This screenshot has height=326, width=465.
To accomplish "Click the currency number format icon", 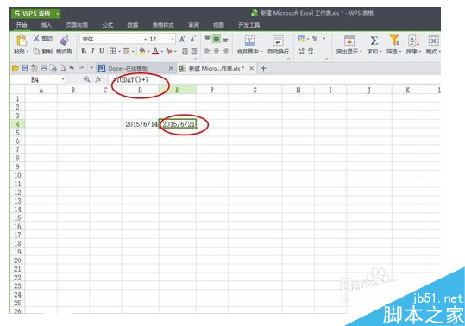I will pyautogui.click(x=302, y=39).
